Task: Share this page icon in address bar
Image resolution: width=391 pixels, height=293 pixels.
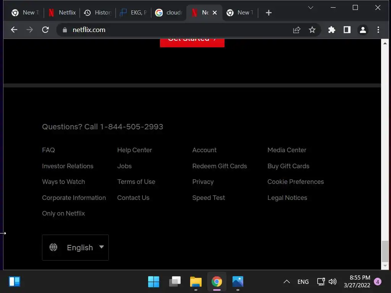Action: pos(296,30)
